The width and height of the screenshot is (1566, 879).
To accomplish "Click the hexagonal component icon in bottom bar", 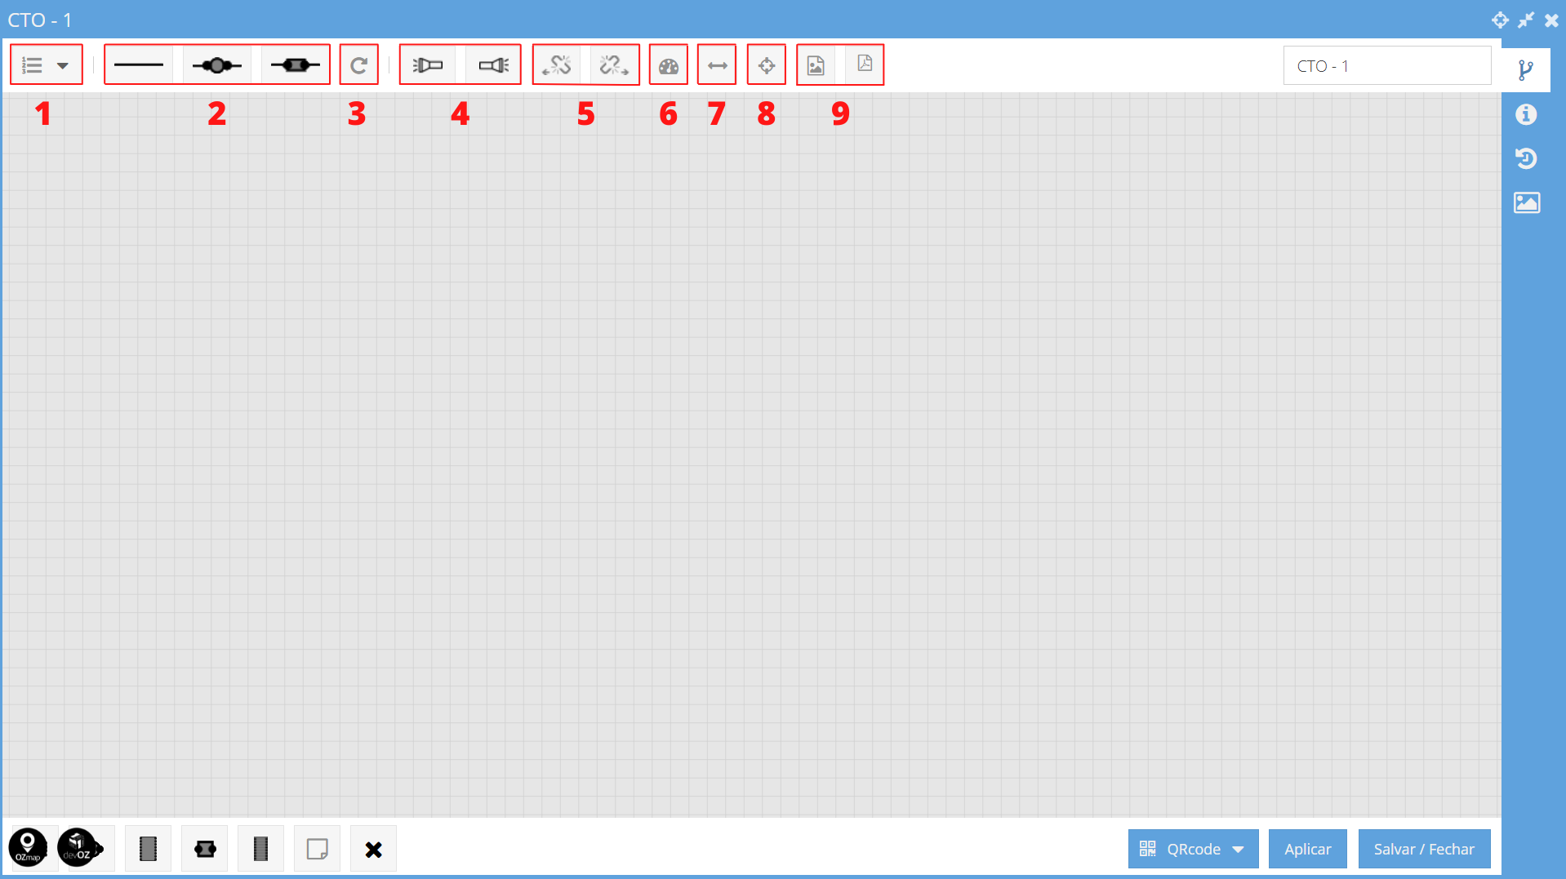I will pyautogui.click(x=205, y=849).
